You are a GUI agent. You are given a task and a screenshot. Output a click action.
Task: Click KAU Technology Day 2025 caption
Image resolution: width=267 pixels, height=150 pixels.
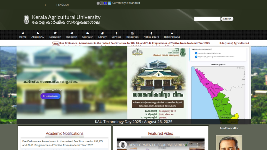pyautogui.click(x=134, y=122)
